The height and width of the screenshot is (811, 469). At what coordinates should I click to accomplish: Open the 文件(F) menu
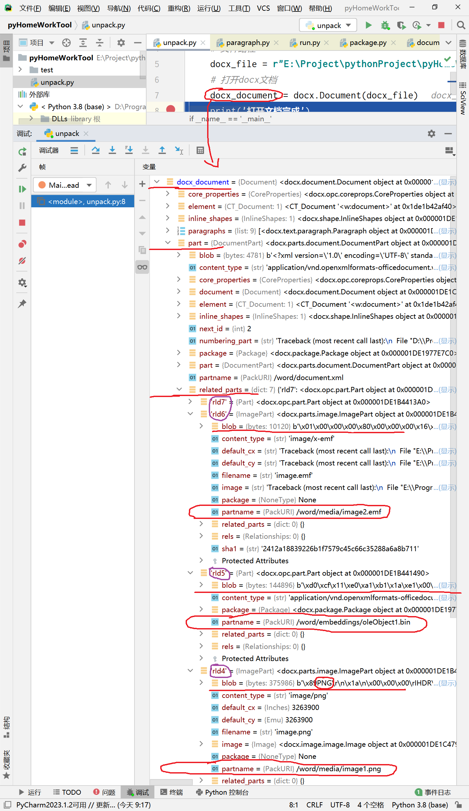click(30, 8)
